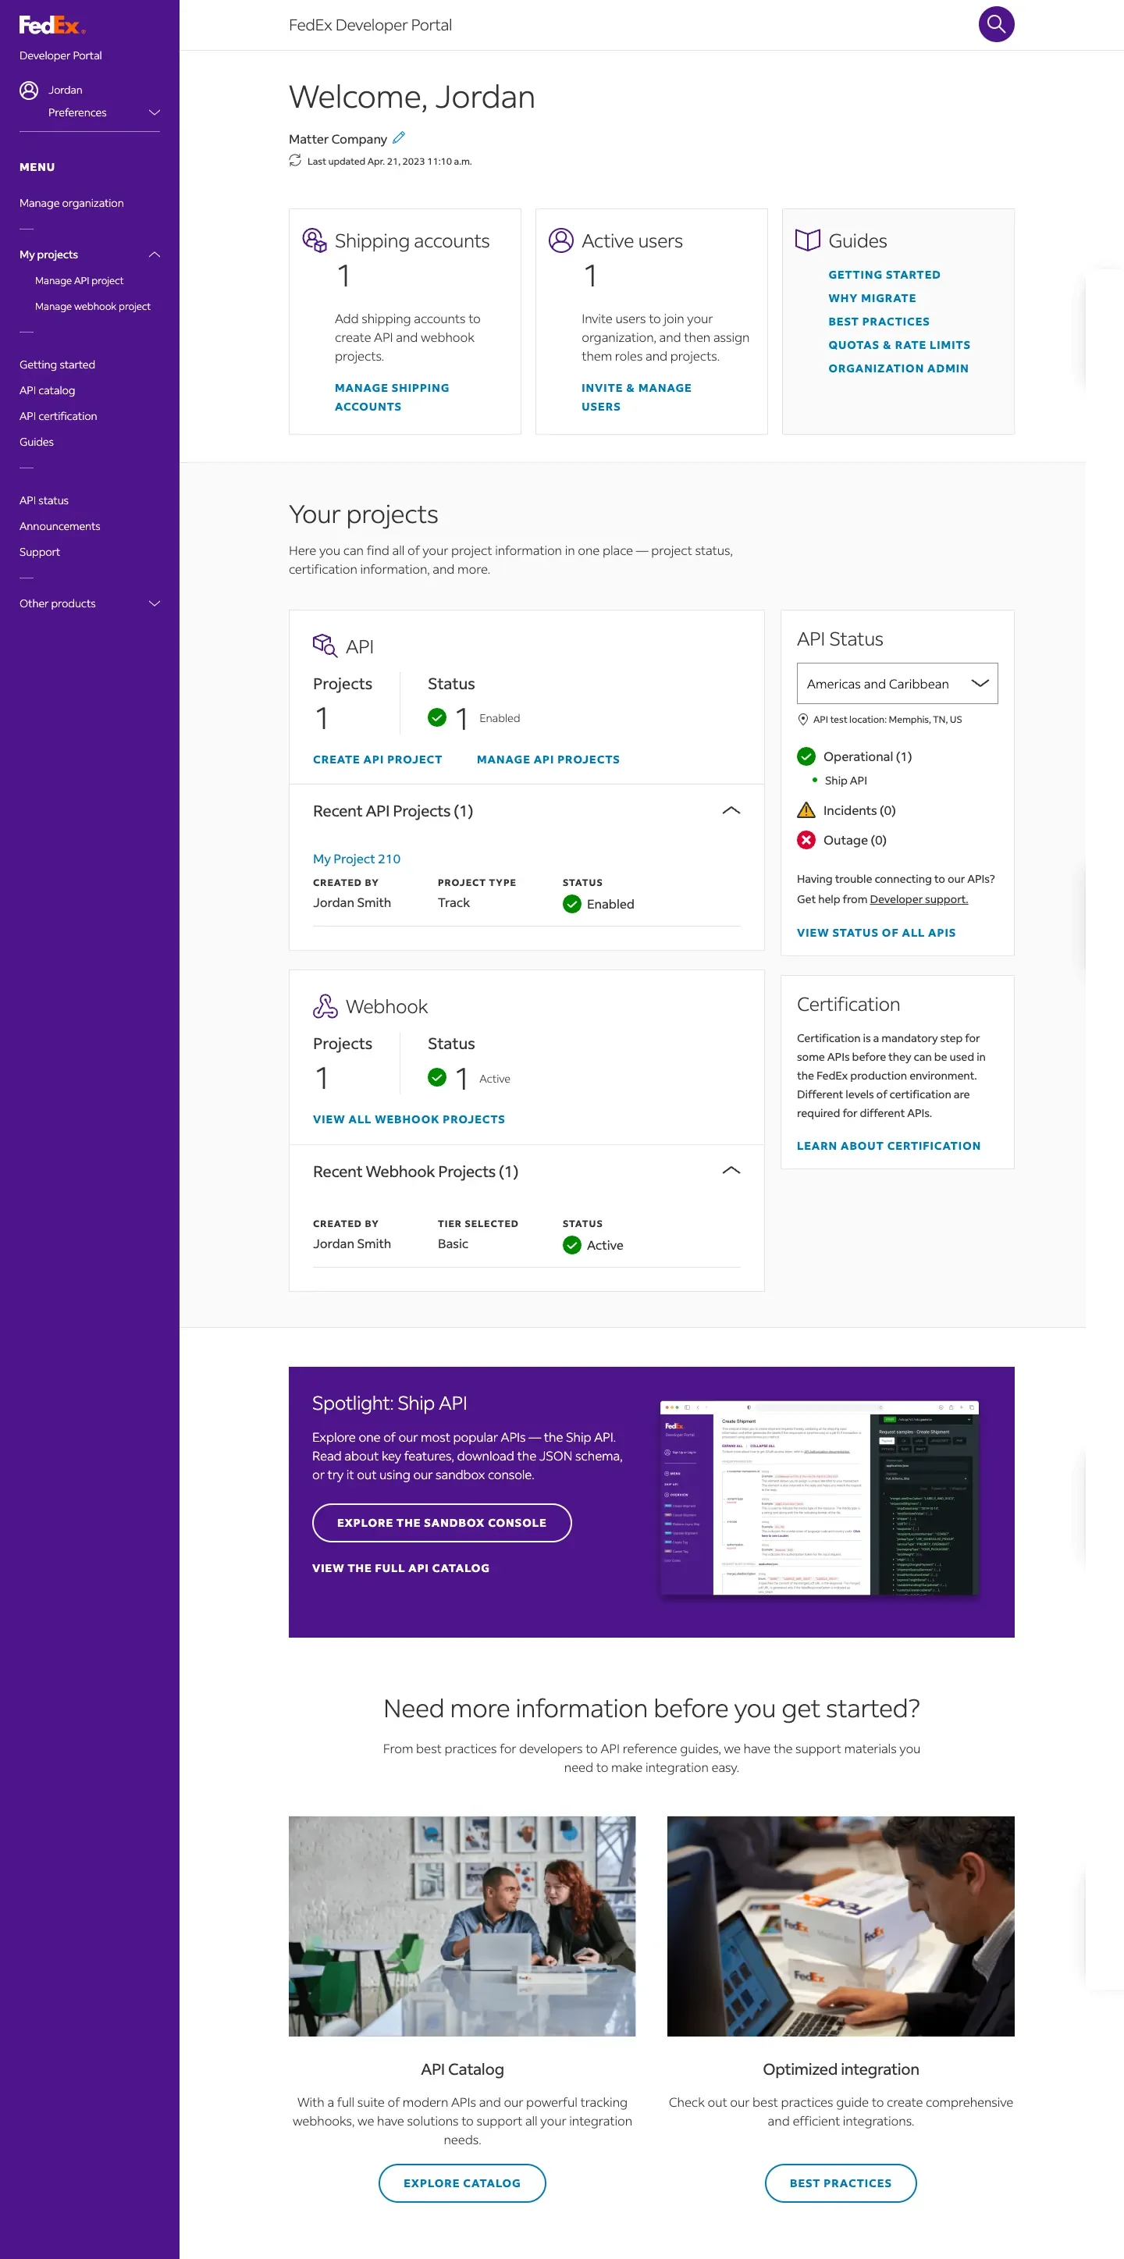Click the API test location pin icon
Screen dimensions: 1124x2259
pos(802,719)
